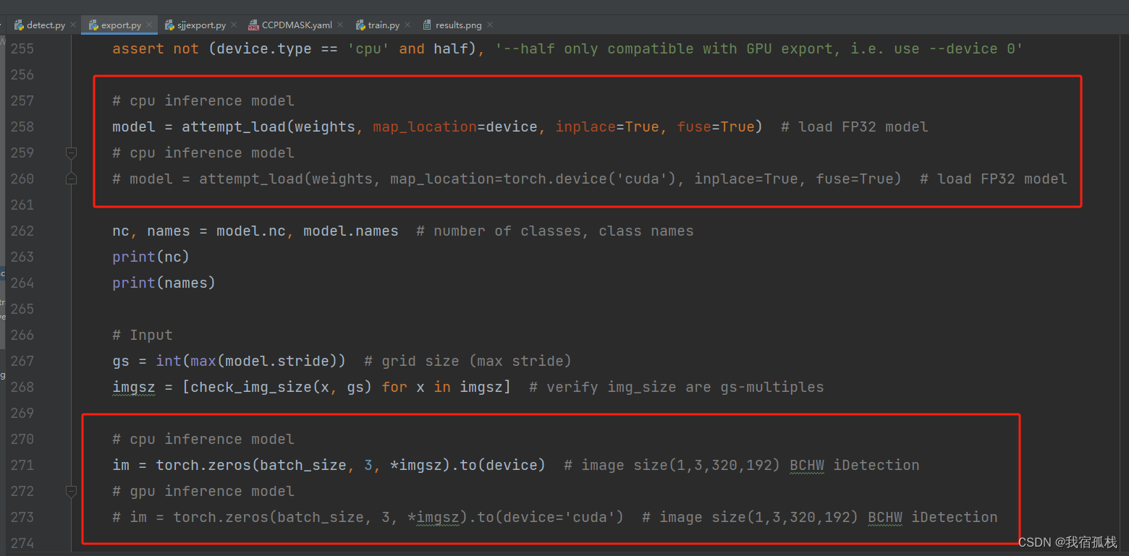Click the 'grid size (max stride)' comment
Screen dimensions: 1129x556
[468, 361]
